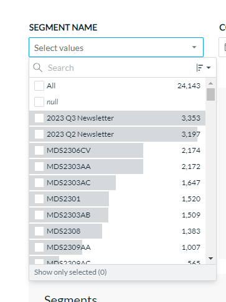This screenshot has width=226, height=302.
Task: Click the magnifier search icon
Action: click(x=38, y=68)
